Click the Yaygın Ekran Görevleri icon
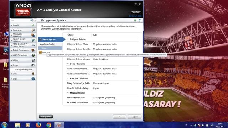Image resolution: width=228 pixels, height=128 pixels. [33, 40]
